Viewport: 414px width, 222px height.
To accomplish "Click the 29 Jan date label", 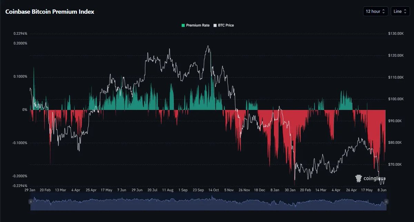I will coord(30,190).
